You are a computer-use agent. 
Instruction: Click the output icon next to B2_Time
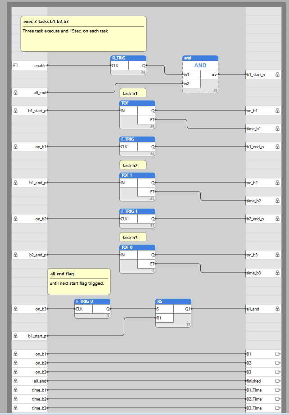click(277, 399)
